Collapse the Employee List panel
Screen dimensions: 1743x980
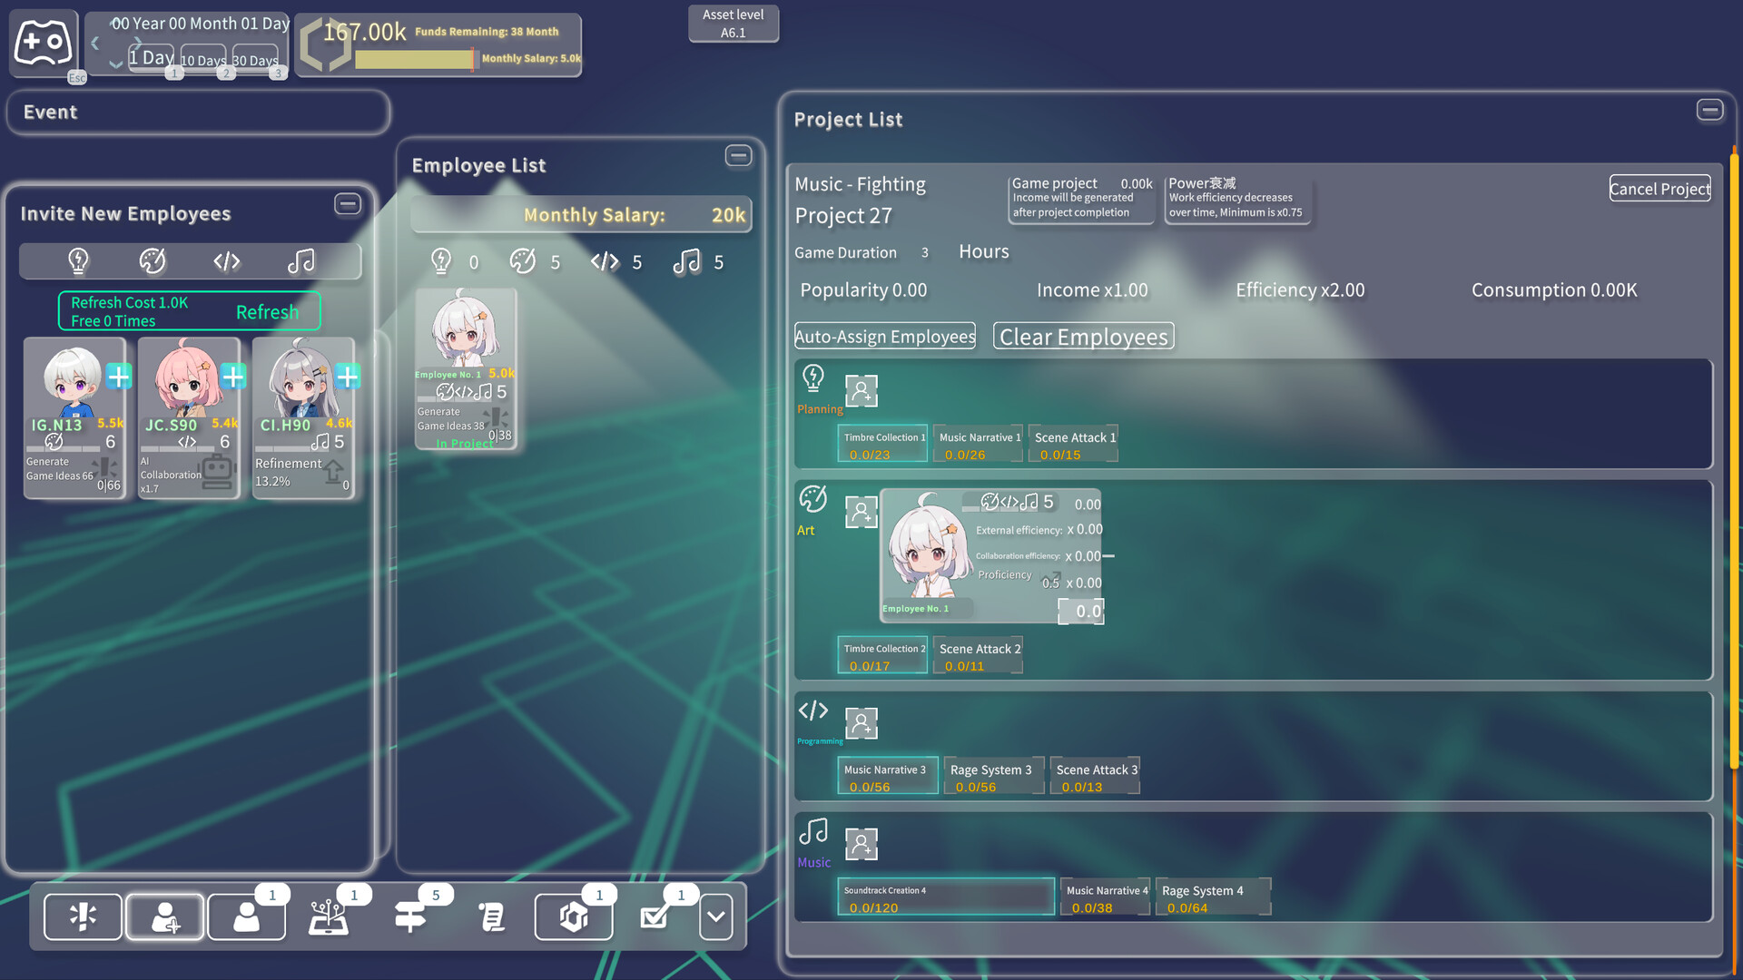[x=738, y=156]
